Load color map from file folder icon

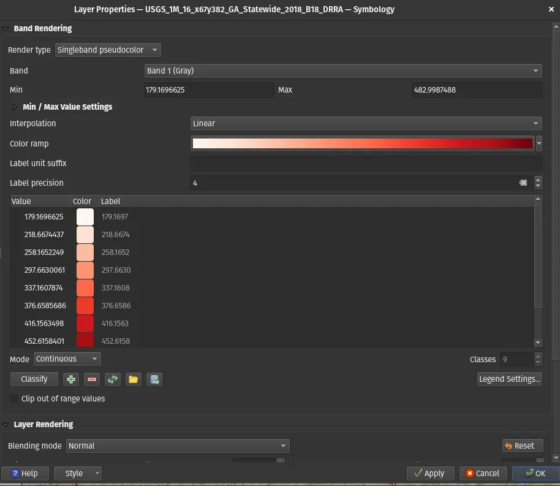134,379
